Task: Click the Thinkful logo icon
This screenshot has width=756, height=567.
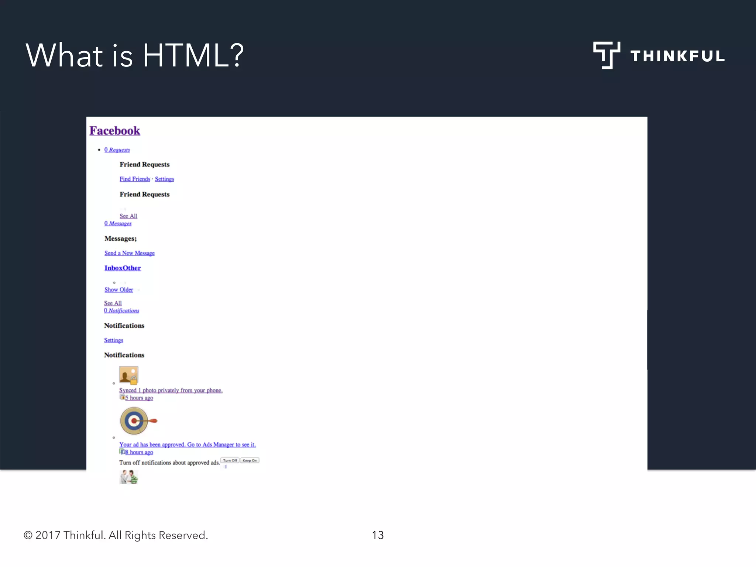Action: [606, 55]
